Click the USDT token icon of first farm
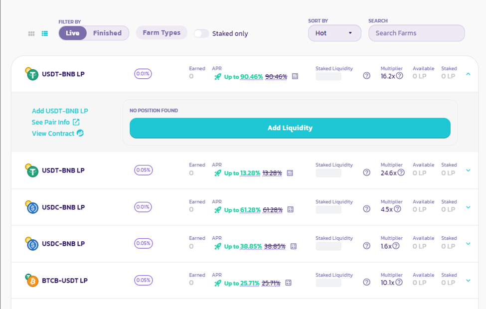 point(32,75)
